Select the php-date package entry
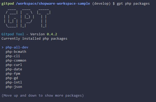Image resolution: width=156 pixels, height=102 pixels. [14, 69]
